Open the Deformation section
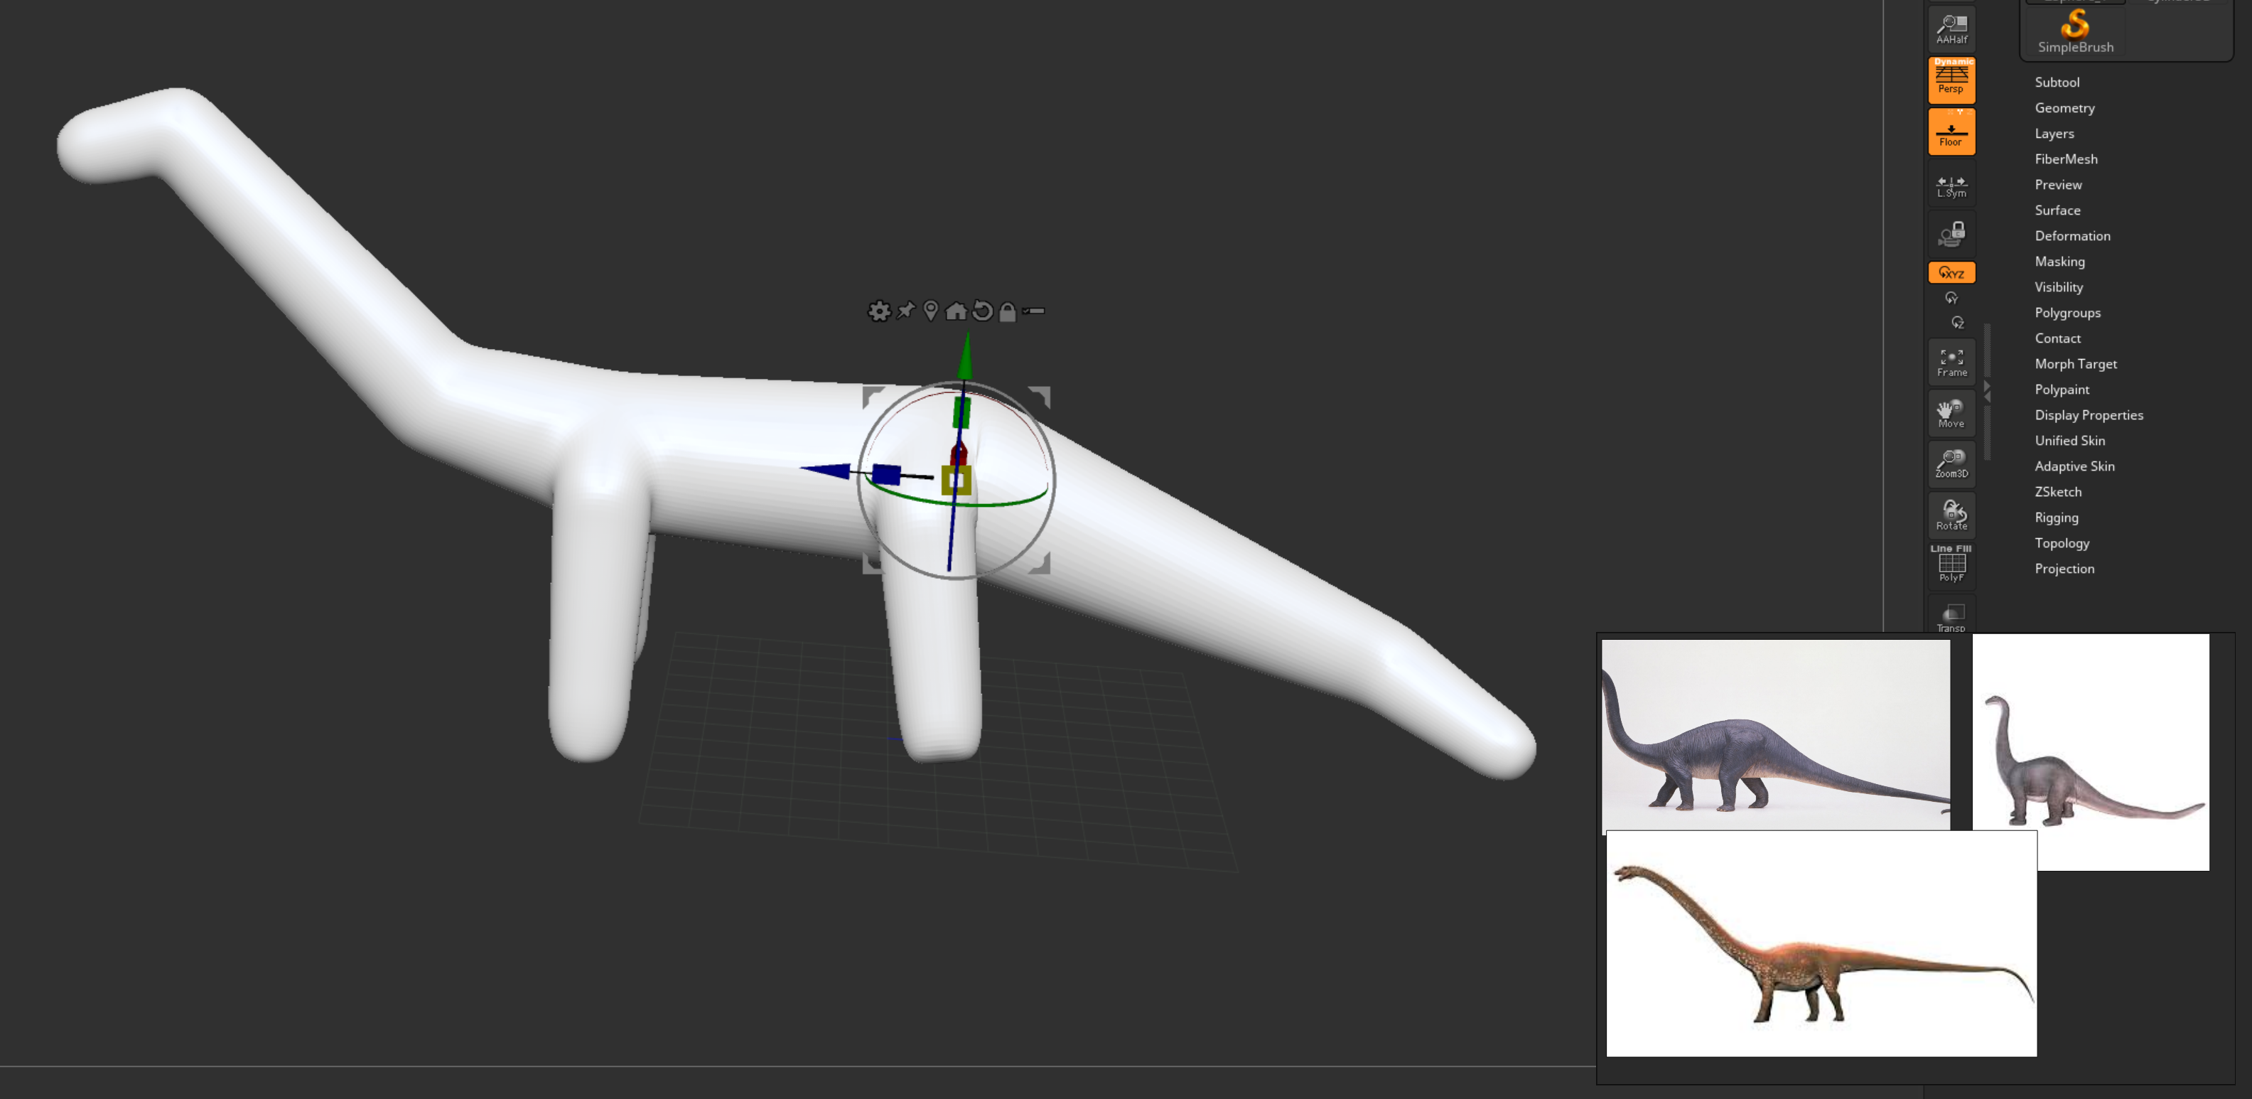 tap(2072, 236)
